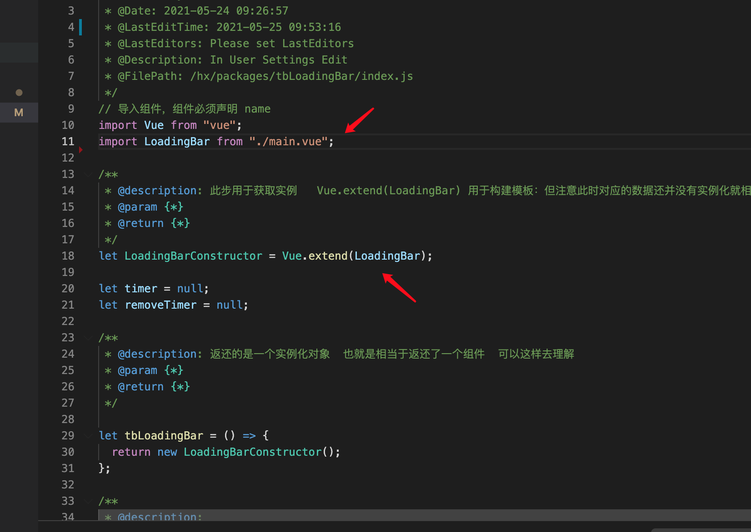Click the "vue" module string on line 10
Screen dimensions: 751x532
pyautogui.click(x=220, y=125)
